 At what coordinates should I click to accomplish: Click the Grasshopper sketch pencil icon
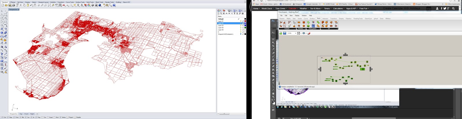pos(309,33)
